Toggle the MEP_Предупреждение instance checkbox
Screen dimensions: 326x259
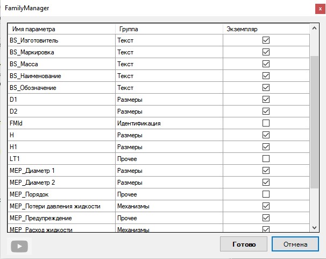pyautogui.click(x=266, y=218)
